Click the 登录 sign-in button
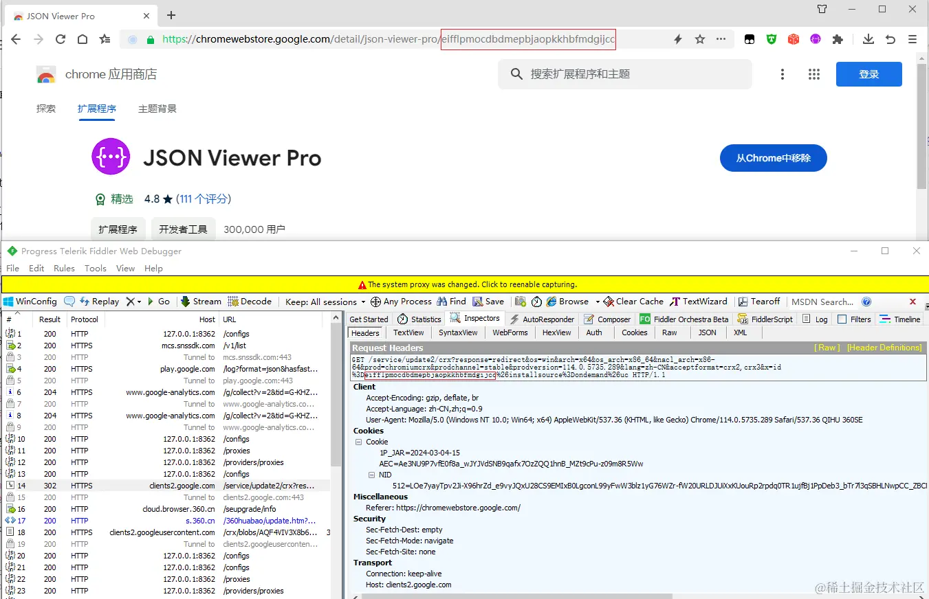 [869, 74]
